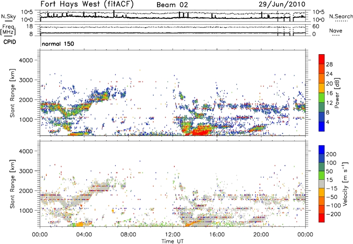
Task: Click the "normal 150" CPID value
Action: coord(58,44)
